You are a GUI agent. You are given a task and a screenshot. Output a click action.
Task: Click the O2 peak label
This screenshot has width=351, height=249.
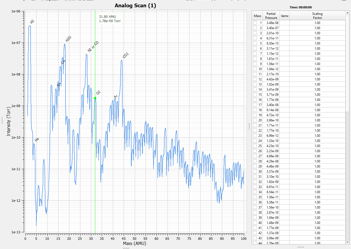point(98,93)
